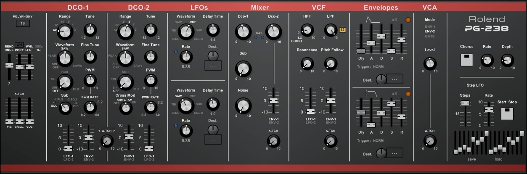The width and height of the screenshot is (527, 174).
Task: Toggle the x3 LED on the upper envelope
Action: click(x=408, y=20)
